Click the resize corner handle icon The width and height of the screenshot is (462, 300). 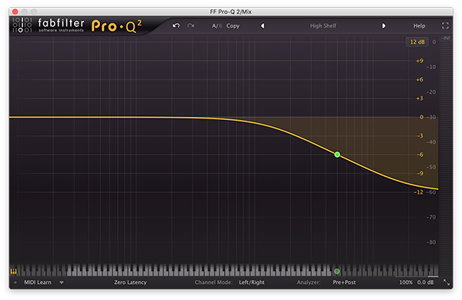447,282
